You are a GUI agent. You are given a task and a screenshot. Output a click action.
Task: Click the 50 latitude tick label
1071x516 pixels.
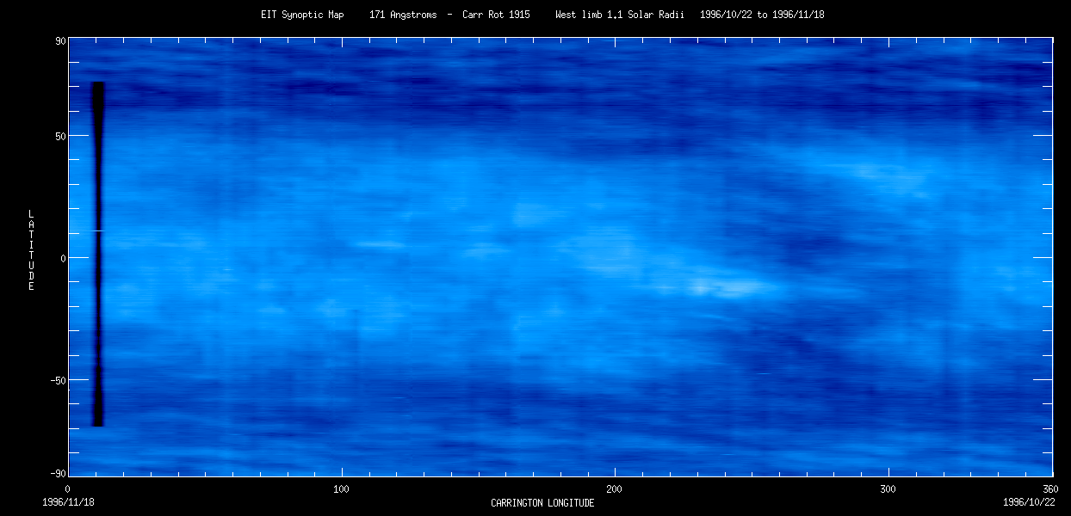tap(61, 136)
